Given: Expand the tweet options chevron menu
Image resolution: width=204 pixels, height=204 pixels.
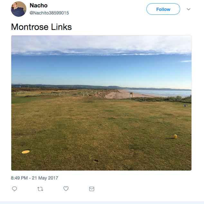Looking at the screenshot, I should [x=188, y=9].
